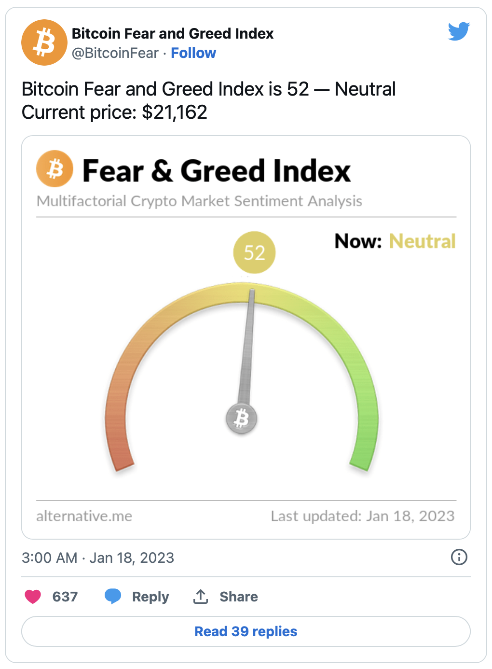Click the Reply text label
Screen dimensions: 492x669
pyautogui.click(x=150, y=597)
